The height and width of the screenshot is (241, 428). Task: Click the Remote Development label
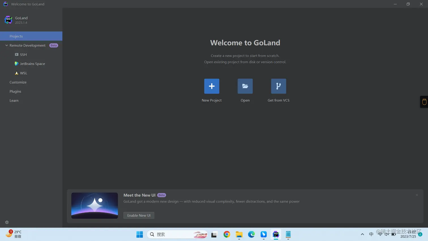click(x=27, y=45)
